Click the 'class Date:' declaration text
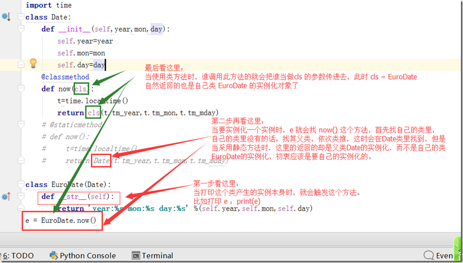The height and width of the screenshot is (263, 463). (x=48, y=17)
